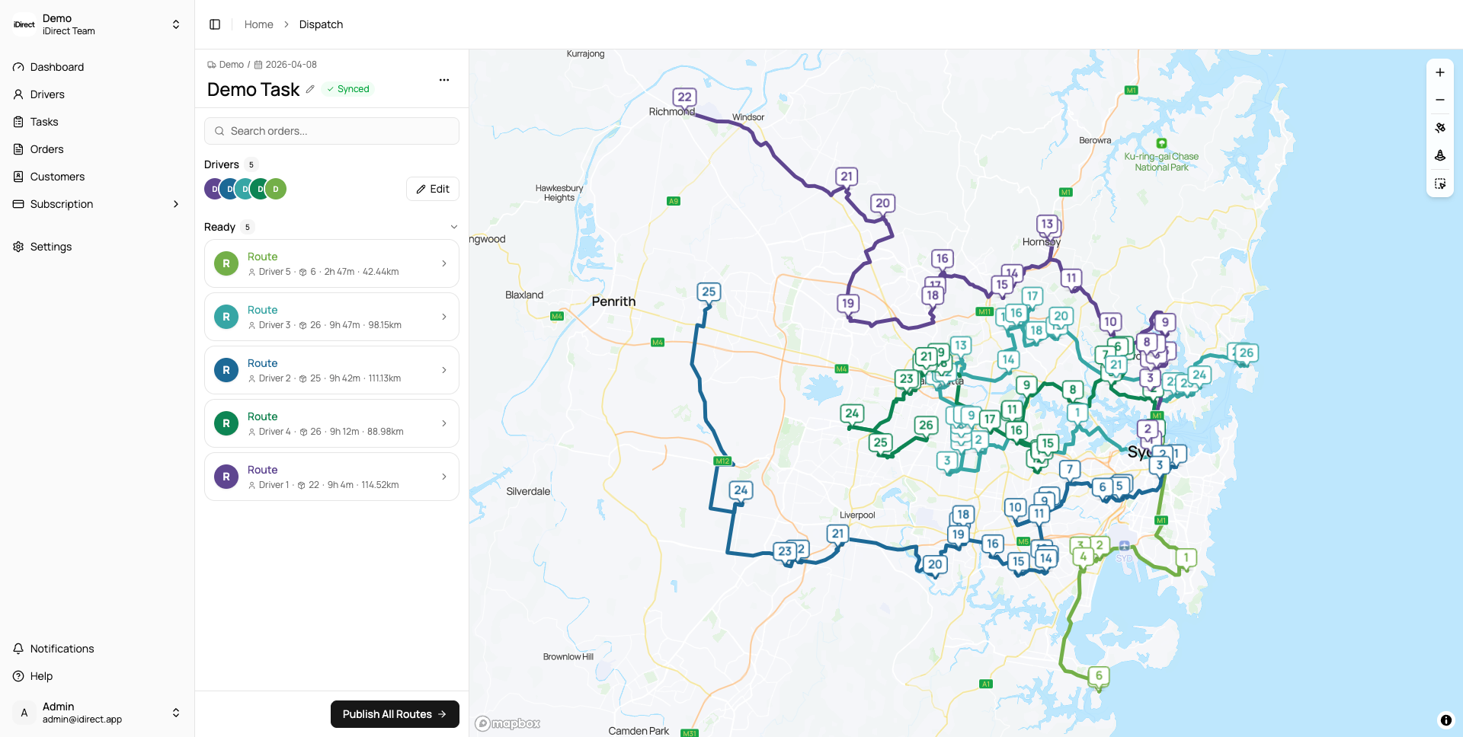Screen dimensions: 1463x737
Task: Open the three-dots task options menu
Action: pyautogui.click(x=444, y=80)
